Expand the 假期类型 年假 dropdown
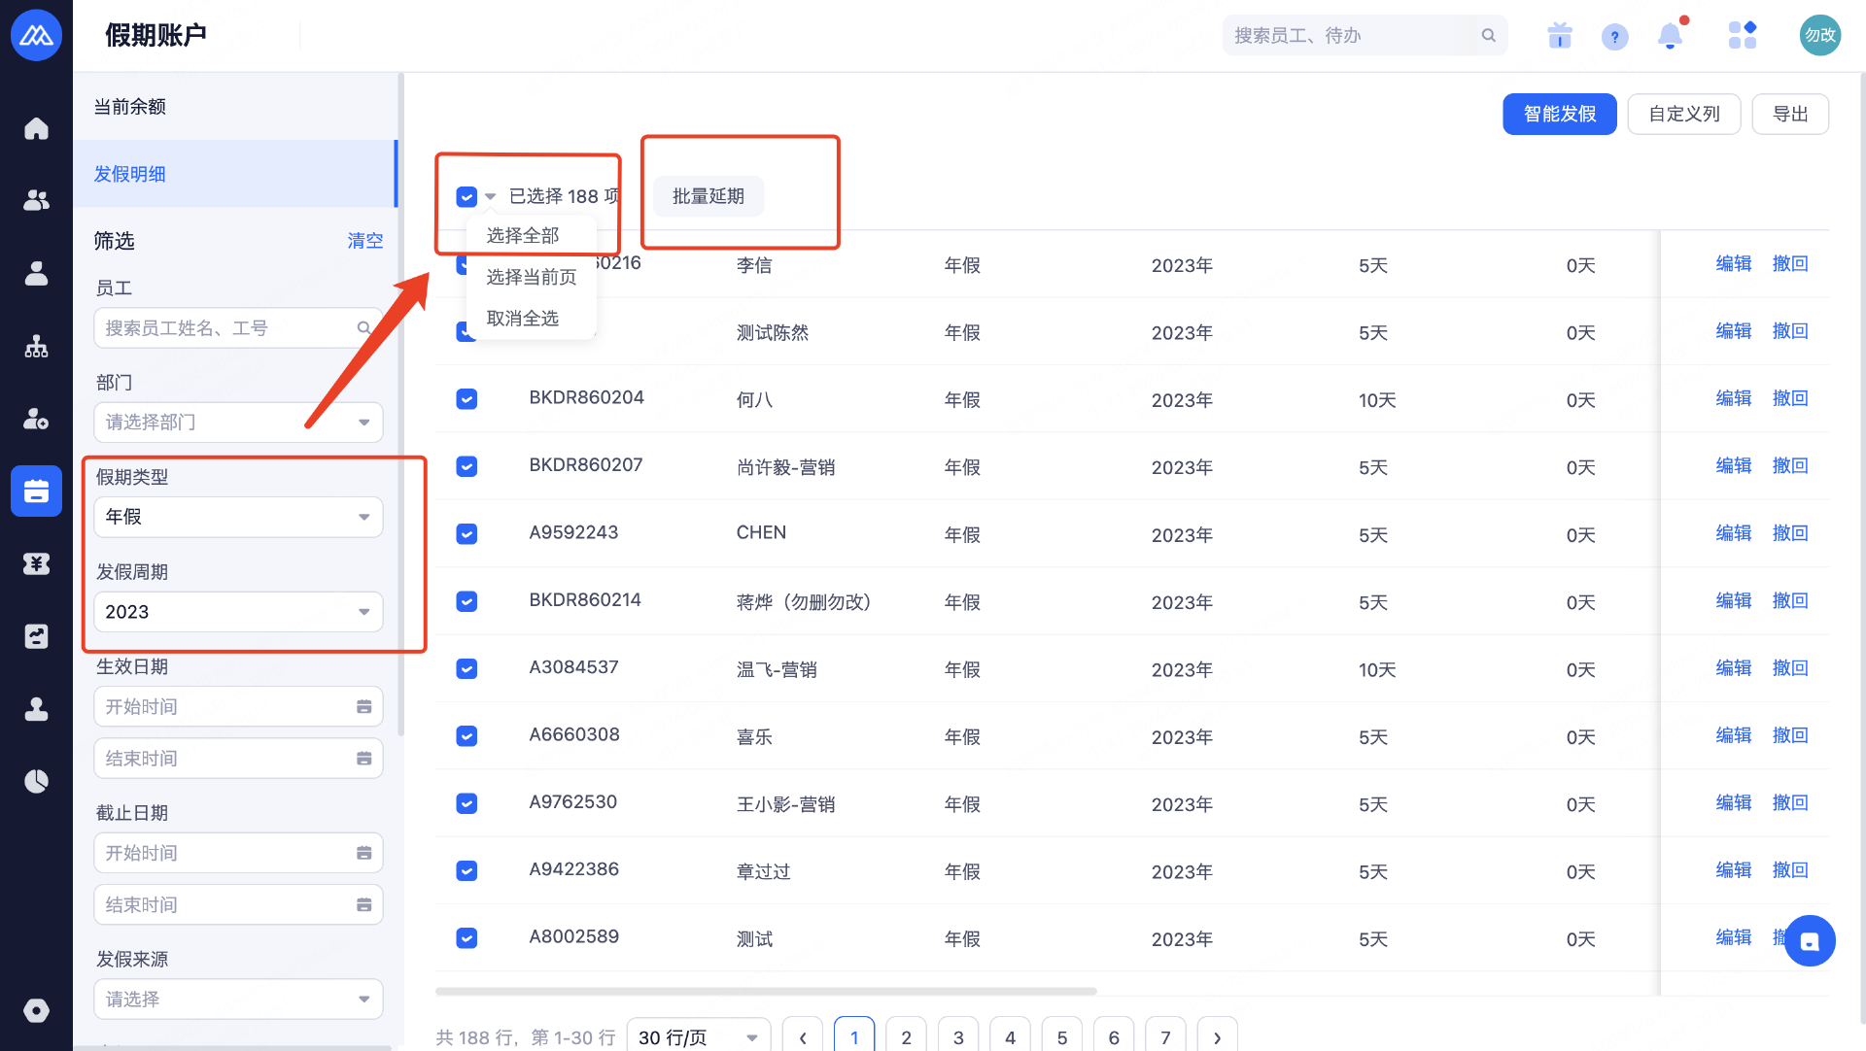Image resolution: width=1866 pixels, height=1051 pixels. pyautogui.click(x=238, y=517)
